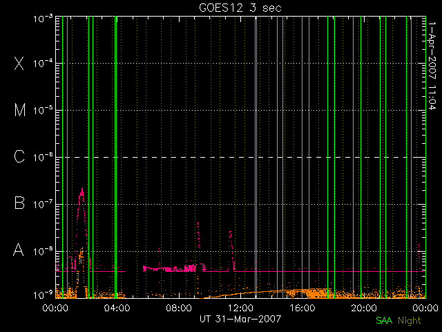Click the 12:00 time axis label

tap(240, 308)
